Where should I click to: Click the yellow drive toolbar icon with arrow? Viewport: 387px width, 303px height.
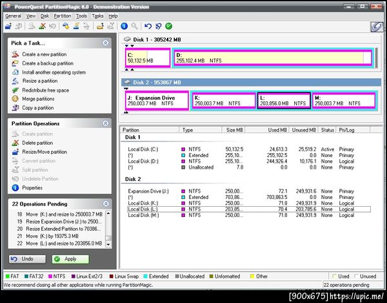100,26
